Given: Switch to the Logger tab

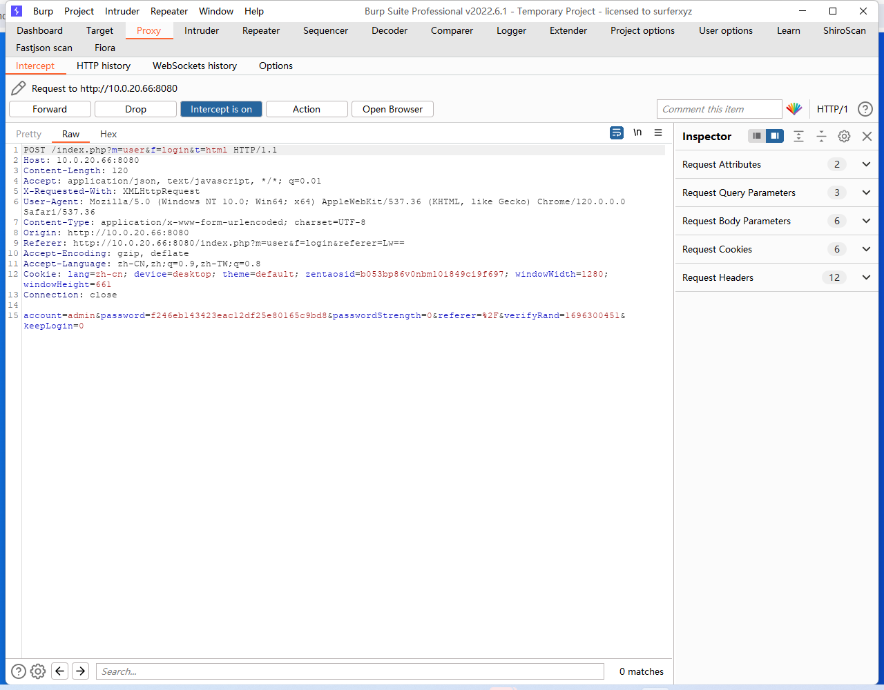Looking at the screenshot, I should pyautogui.click(x=511, y=30).
